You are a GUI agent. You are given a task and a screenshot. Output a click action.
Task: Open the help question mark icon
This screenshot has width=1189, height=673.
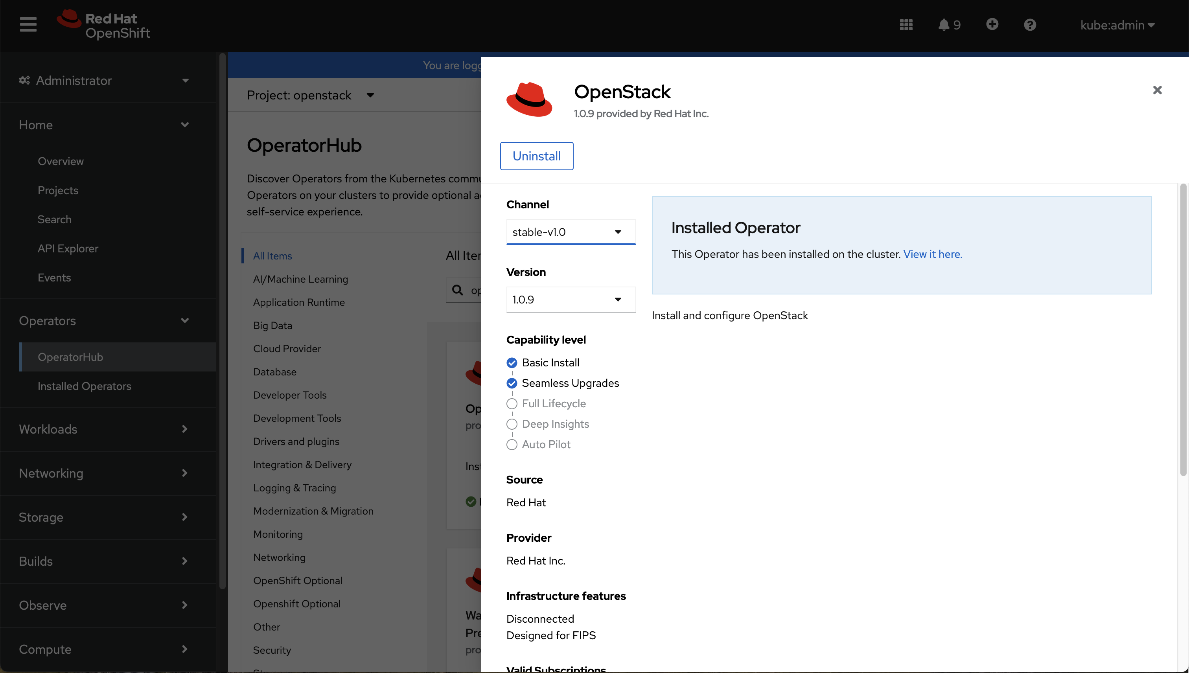coord(1030,24)
